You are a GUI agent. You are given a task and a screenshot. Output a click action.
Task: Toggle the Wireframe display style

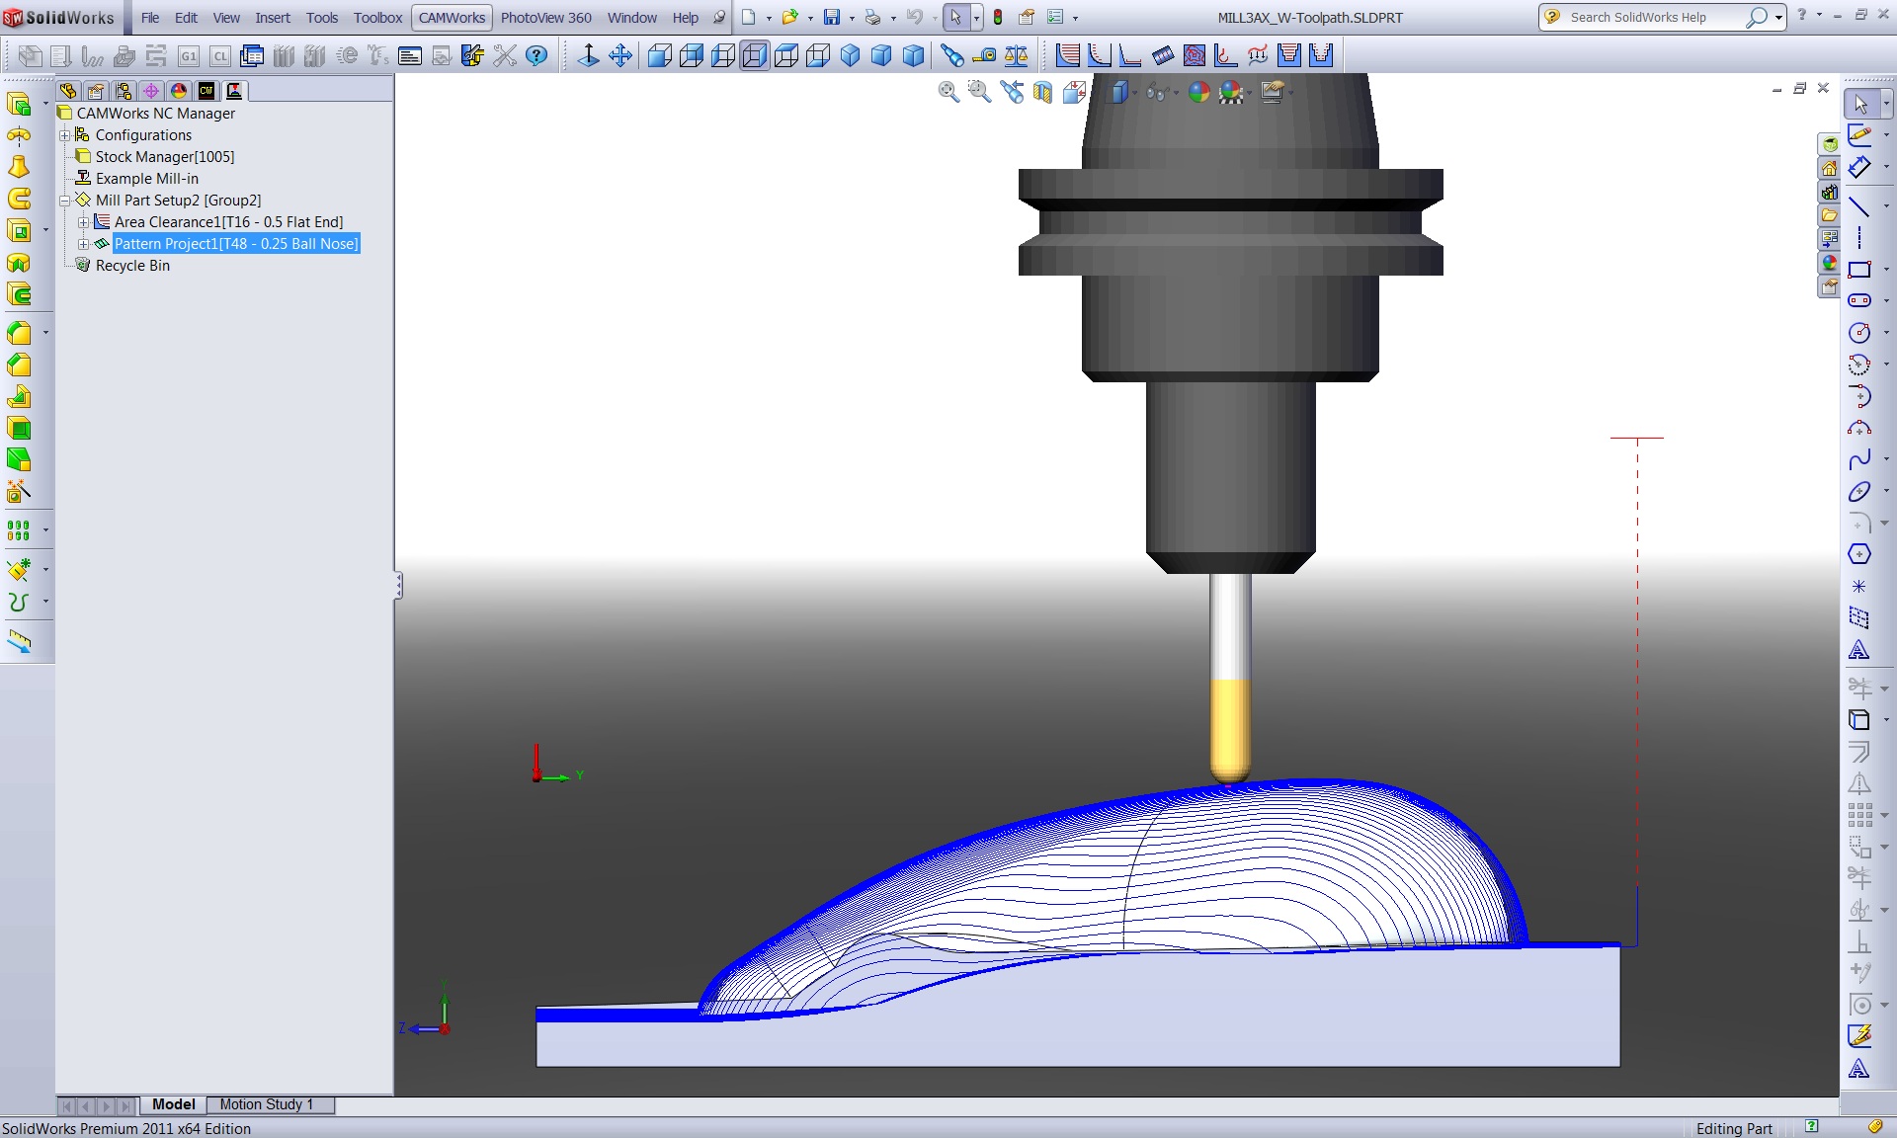click(x=1121, y=91)
